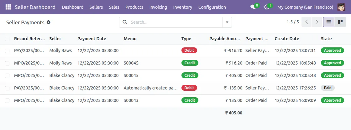The width and height of the screenshot is (351, 130).
Task: Switch to kanban view icon
Action: [340, 22]
